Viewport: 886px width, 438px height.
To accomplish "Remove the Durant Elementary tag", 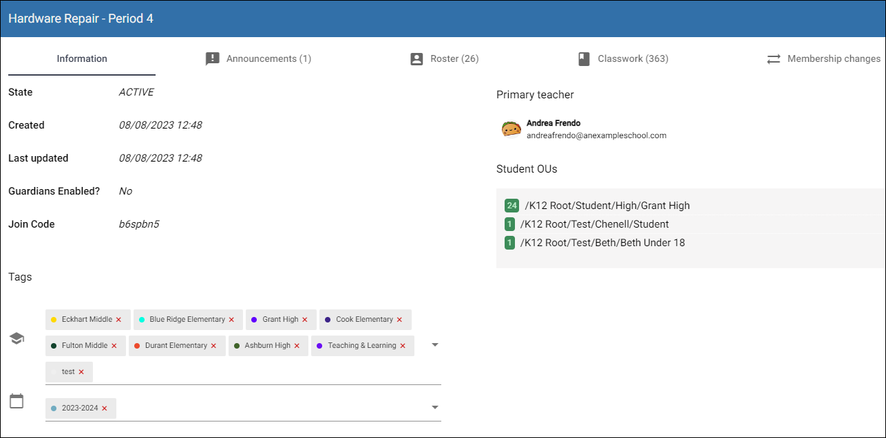I will point(213,346).
